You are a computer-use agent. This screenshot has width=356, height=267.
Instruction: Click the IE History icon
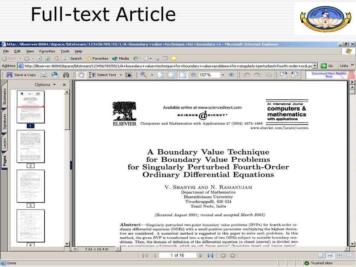point(136,59)
